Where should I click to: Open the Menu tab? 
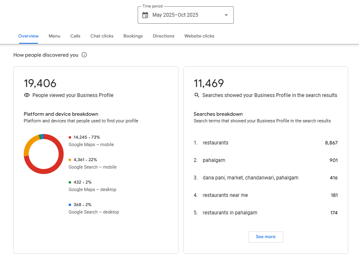[x=54, y=36]
